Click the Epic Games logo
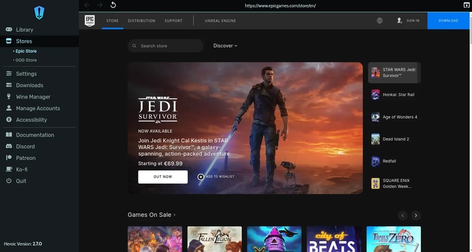 (90, 21)
